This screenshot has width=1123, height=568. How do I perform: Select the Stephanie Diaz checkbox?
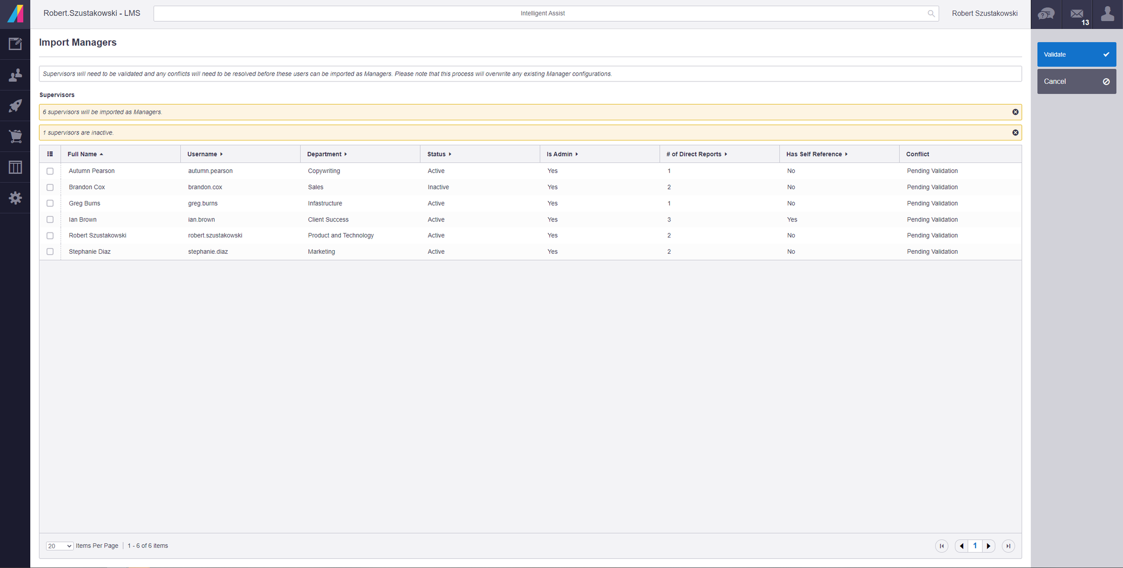click(x=50, y=252)
